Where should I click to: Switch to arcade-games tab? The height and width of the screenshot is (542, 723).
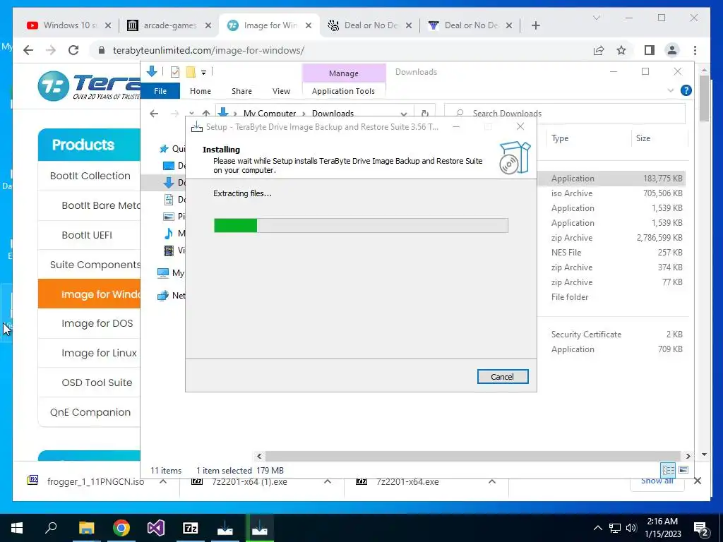pyautogui.click(x=169, y=25)
